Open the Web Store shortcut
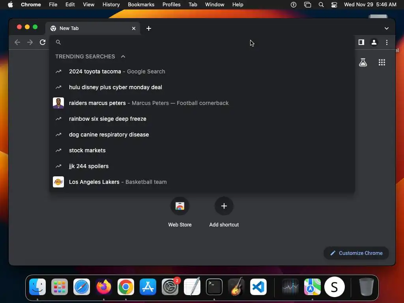404x303 pixels. 180,212
